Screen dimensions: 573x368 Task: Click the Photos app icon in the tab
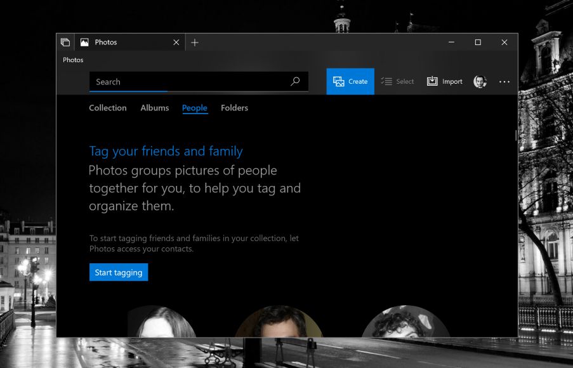[84, 43]
